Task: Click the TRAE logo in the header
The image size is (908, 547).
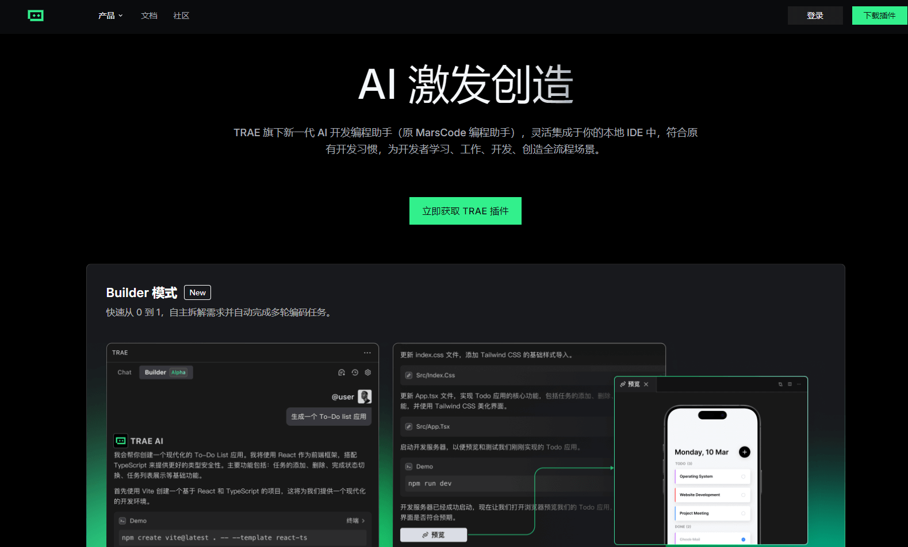Action: 36,16
